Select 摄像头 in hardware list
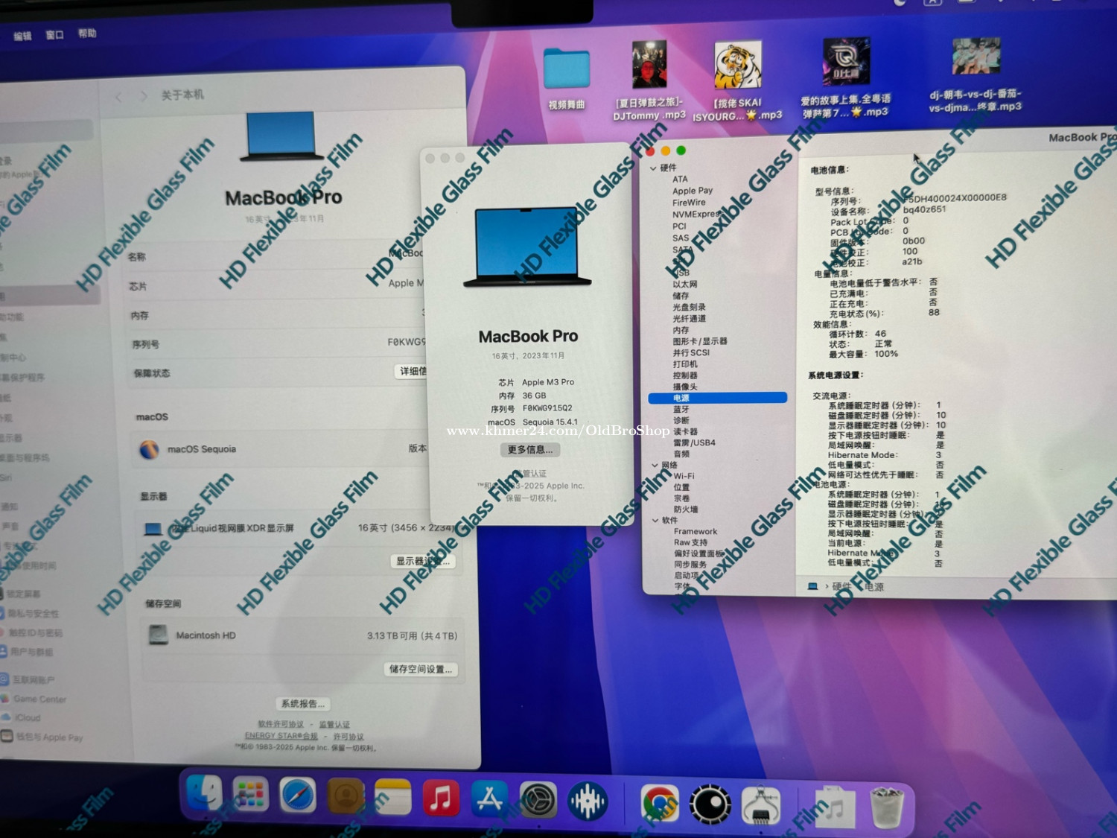1117x838 pixels. click(685, 387)
